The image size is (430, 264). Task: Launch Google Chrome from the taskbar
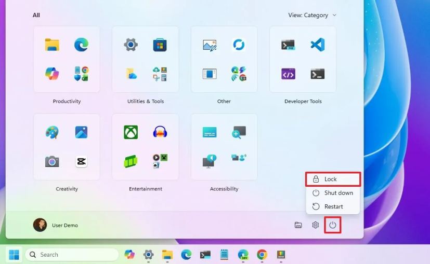262,255
